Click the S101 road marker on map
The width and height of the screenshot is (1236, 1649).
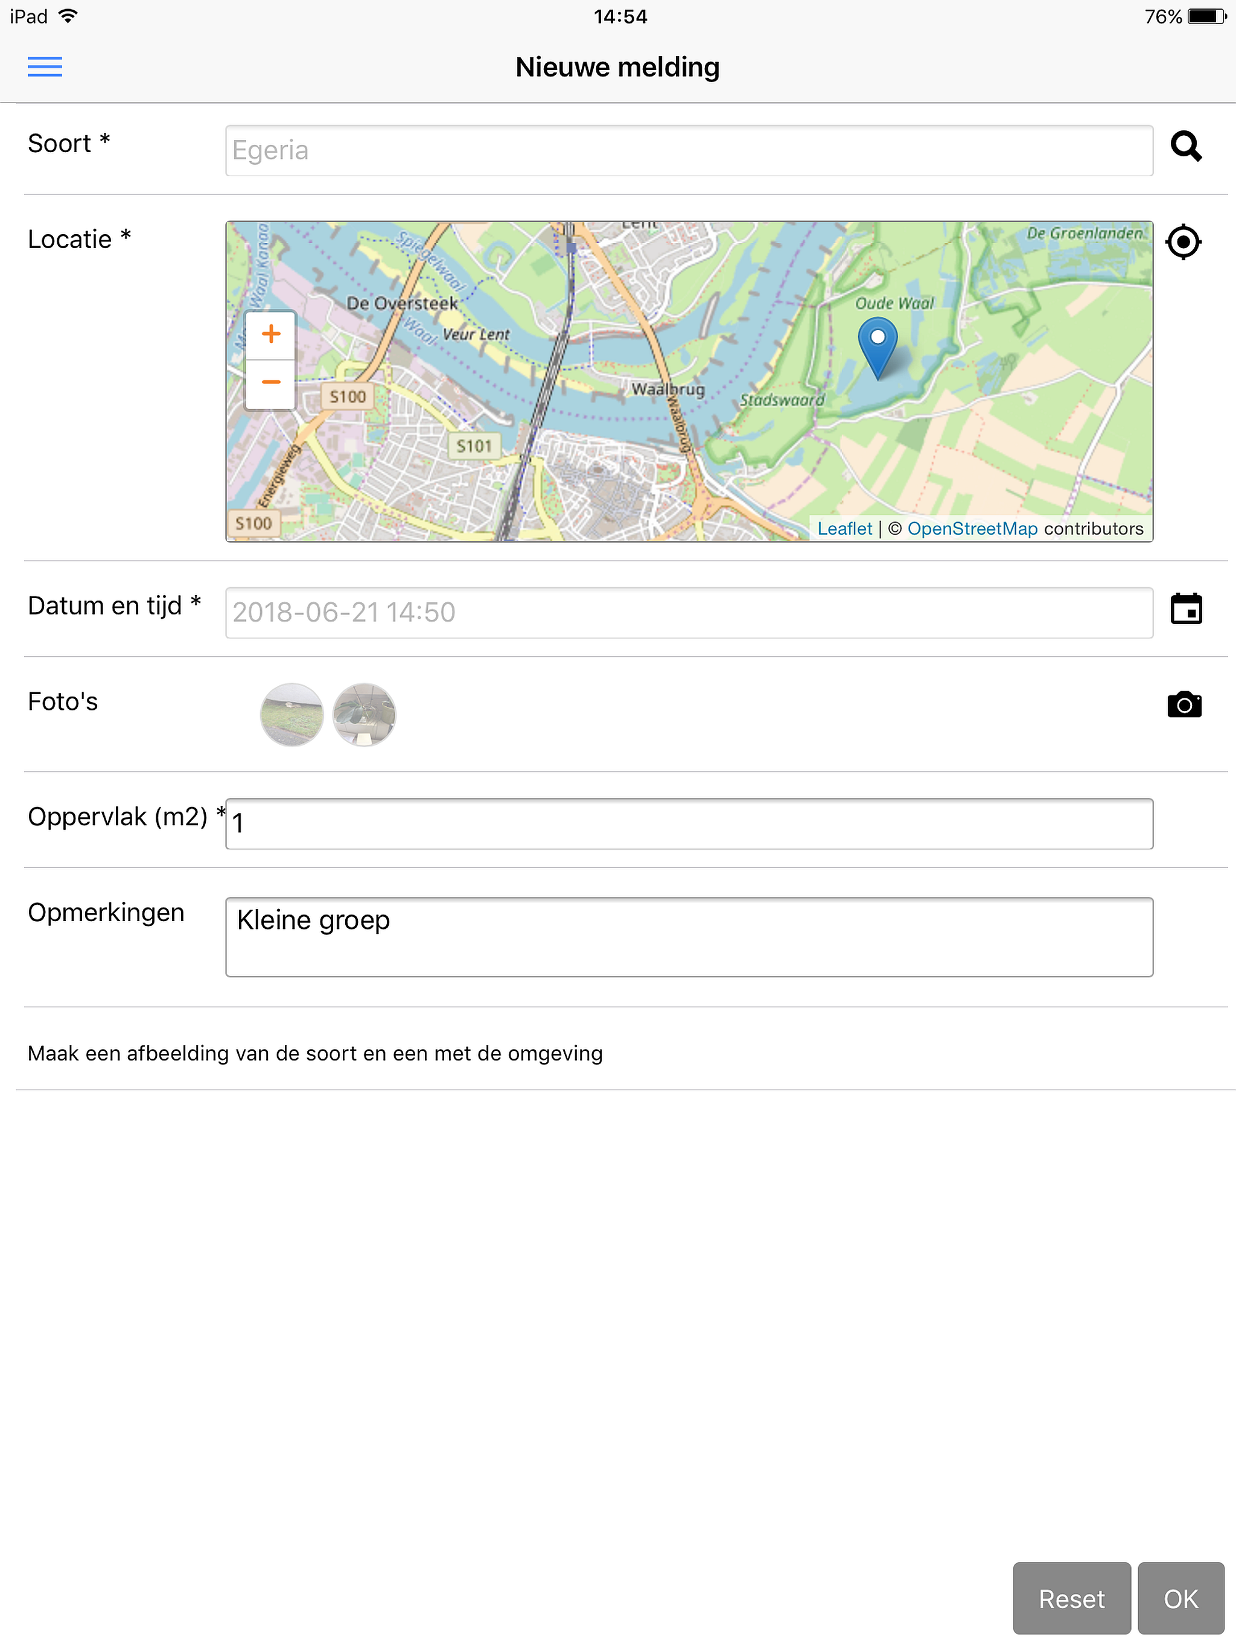point(474,447)
